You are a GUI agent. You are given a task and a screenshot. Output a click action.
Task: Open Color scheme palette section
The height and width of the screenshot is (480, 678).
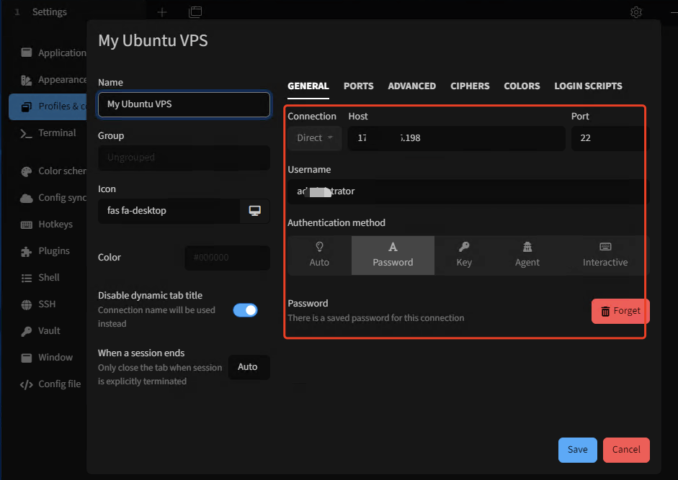(x=53, y=171)
